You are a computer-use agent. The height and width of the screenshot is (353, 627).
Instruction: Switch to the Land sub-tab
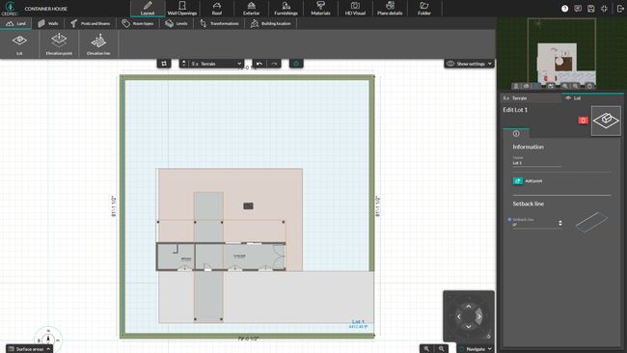tap(16, 23)
